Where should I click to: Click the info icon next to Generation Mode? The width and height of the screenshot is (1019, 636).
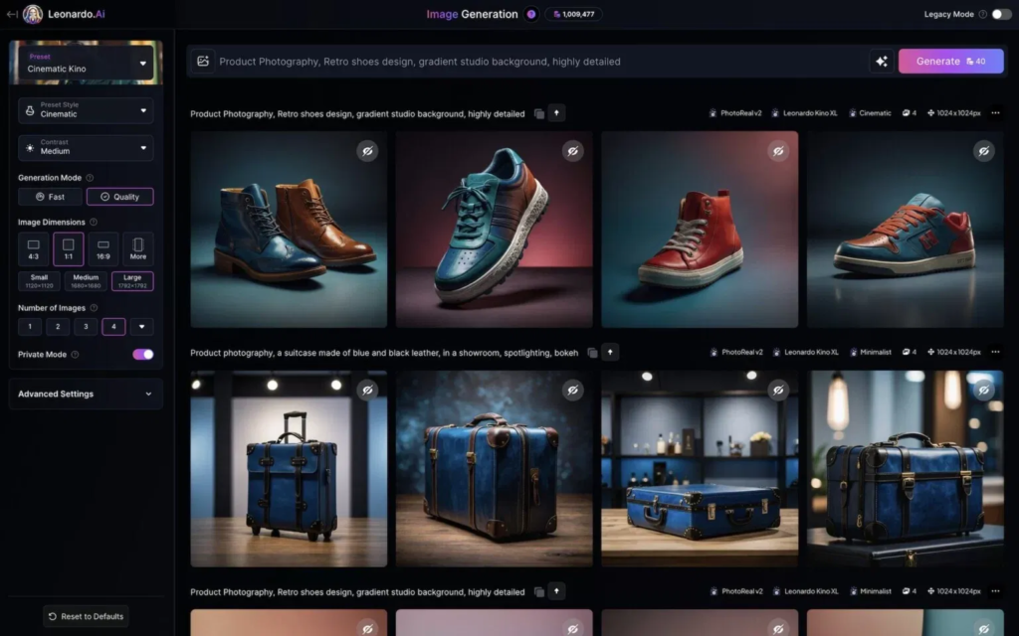(x=90, y=178)
